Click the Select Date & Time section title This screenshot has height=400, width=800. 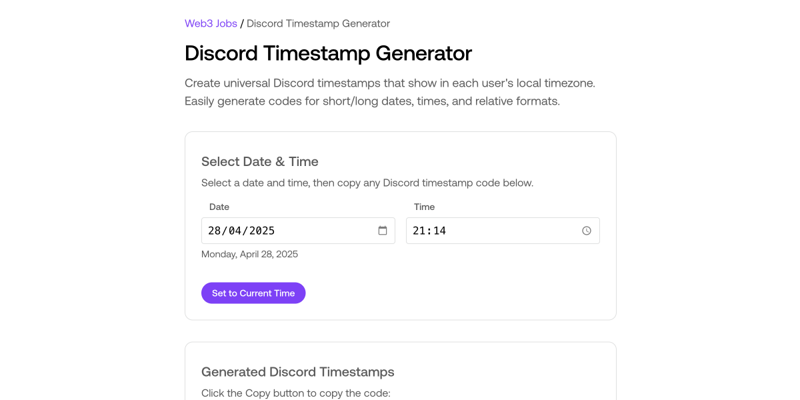click(260, 161)
